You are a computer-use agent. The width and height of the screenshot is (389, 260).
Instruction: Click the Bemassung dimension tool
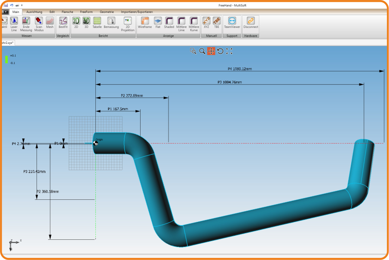(x=111, y=23)
